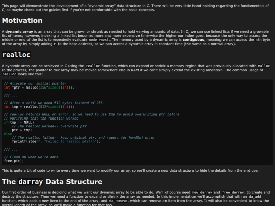Click the comment '// After a while we need 512 bytes'
275x206 pixels.
point(53,103)
